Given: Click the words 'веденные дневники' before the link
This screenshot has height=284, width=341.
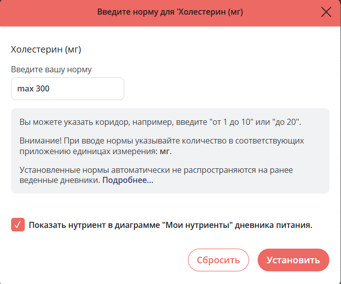Looking at the screenshot, I should [60, 180].
